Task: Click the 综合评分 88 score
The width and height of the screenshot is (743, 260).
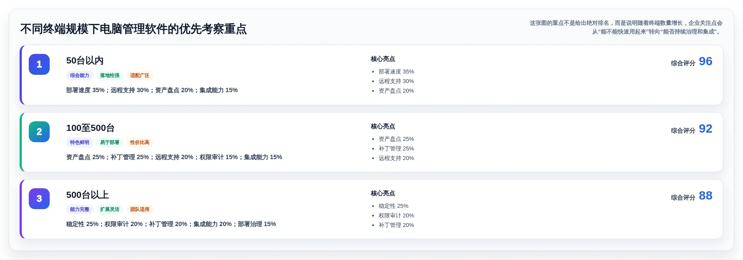Action: pyautogui.click(x=692, y=196)
